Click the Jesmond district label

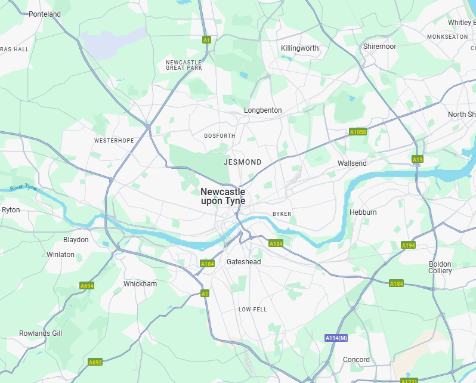coord(243,162)
